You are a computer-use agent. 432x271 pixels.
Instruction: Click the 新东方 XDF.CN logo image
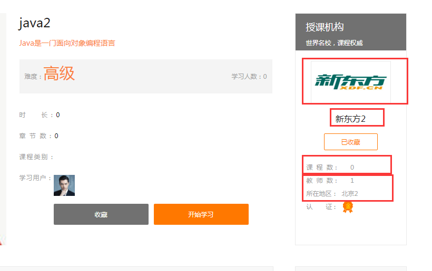click(x=351, y=82)
